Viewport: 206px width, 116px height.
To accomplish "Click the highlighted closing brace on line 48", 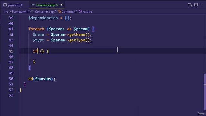I will pos(30,68).
